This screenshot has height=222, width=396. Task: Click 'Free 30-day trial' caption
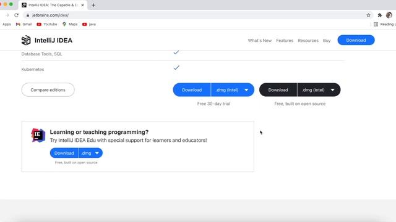pos(213,104)
